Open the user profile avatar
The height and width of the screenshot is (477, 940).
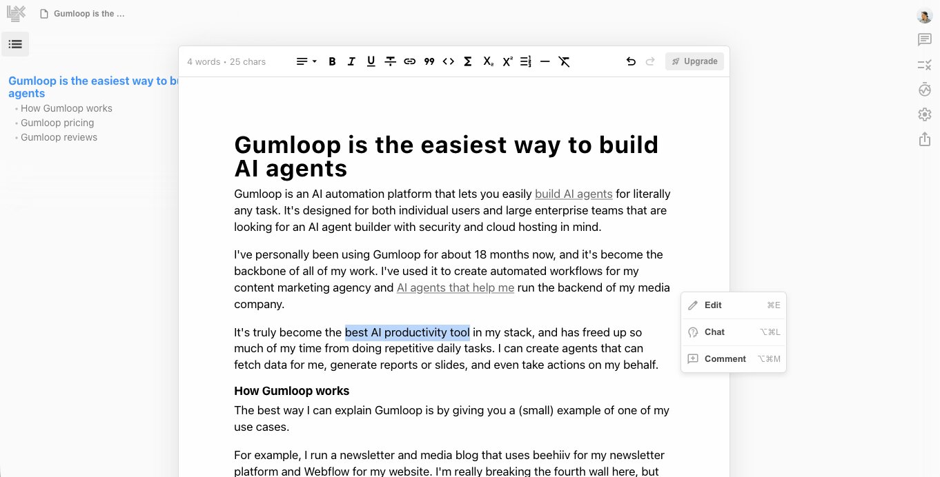(925, 15)
